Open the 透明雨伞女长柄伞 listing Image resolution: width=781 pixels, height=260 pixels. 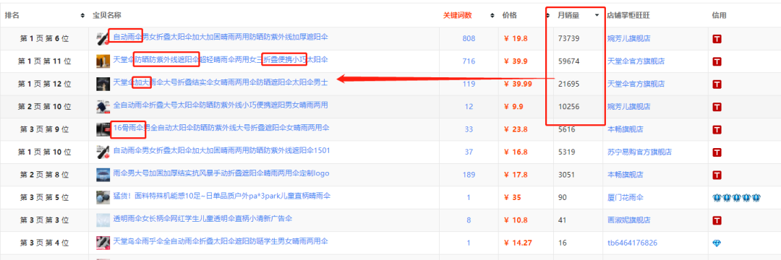pos(202,219)
